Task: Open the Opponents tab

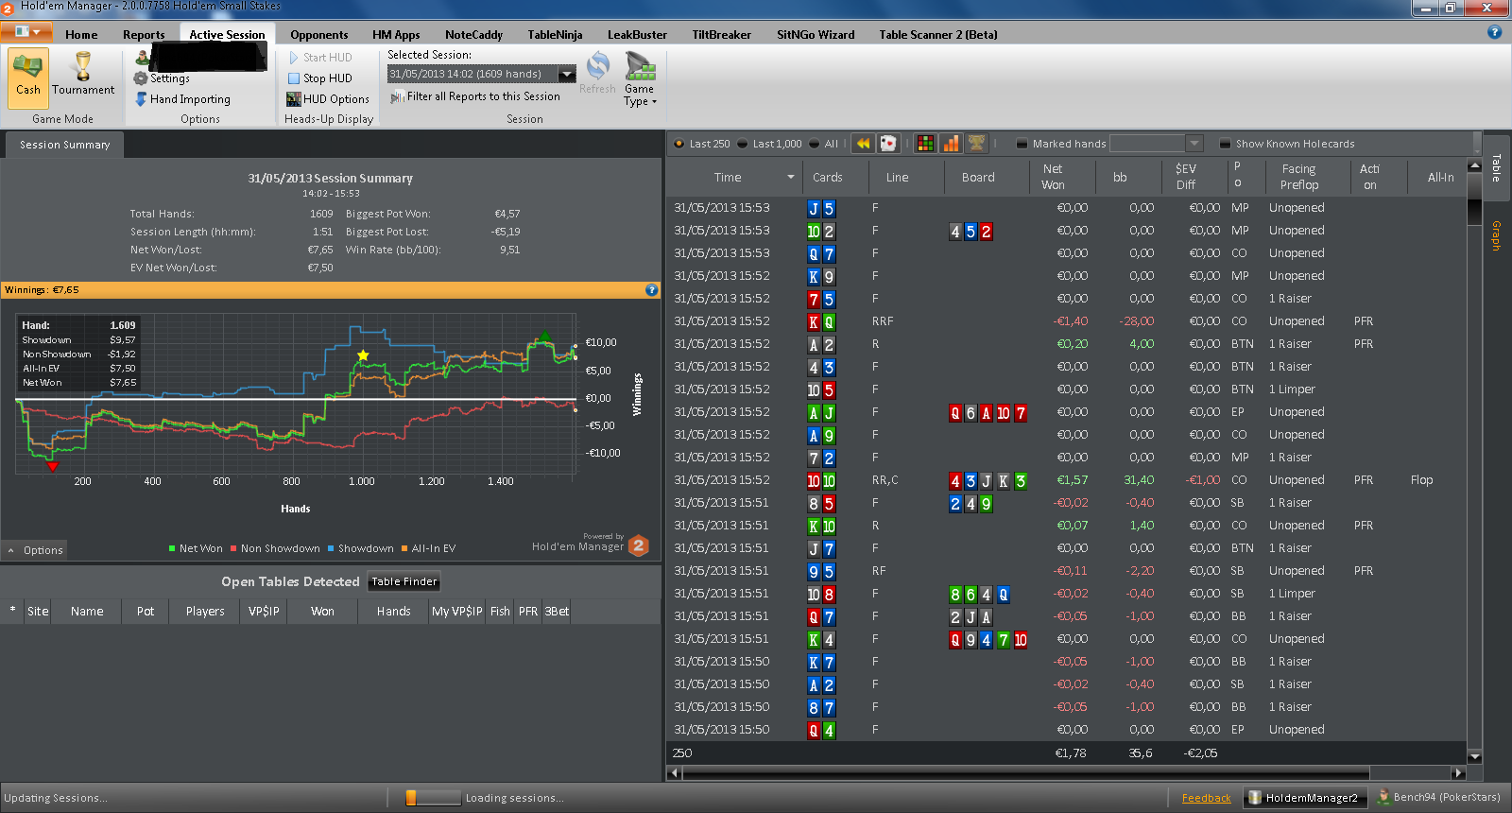Action: point(318,35)
